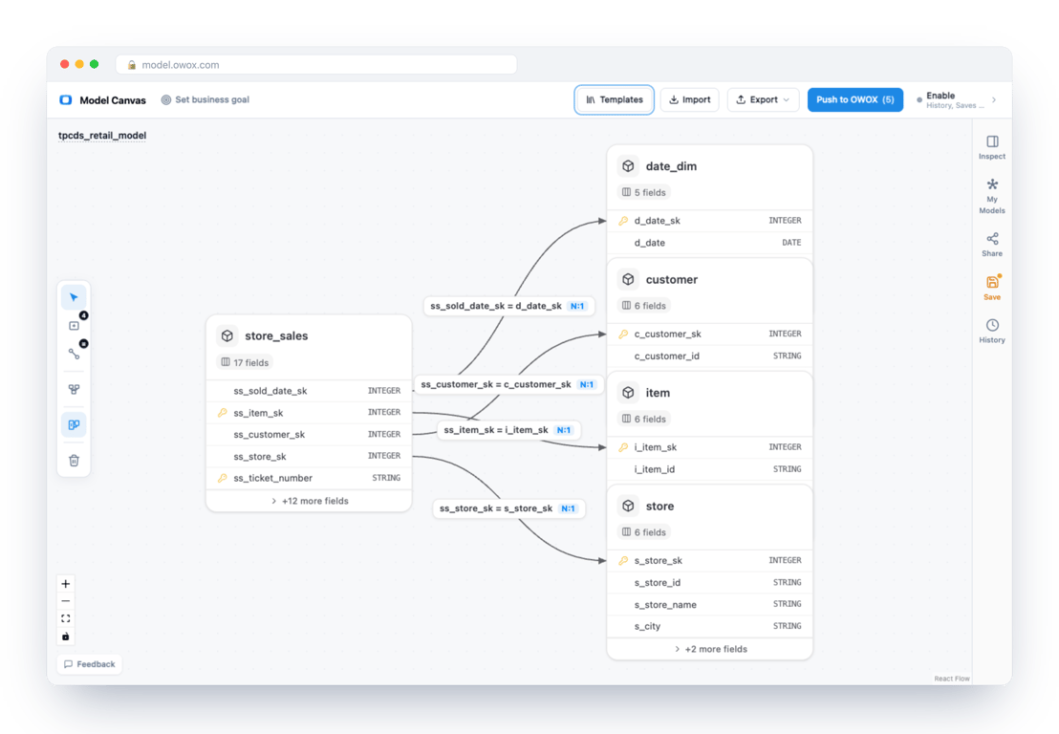The height and width of the screenshot is (734, 1059).
Task: Click the Import button
Action: (x=689, y=100)
